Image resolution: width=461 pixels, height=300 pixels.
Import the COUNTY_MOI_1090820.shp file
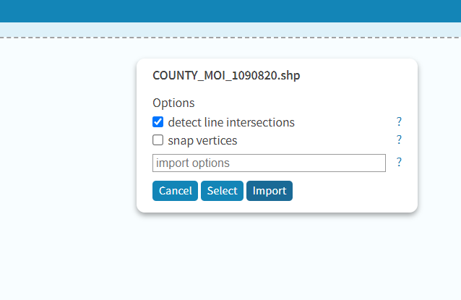click(270, 191)
